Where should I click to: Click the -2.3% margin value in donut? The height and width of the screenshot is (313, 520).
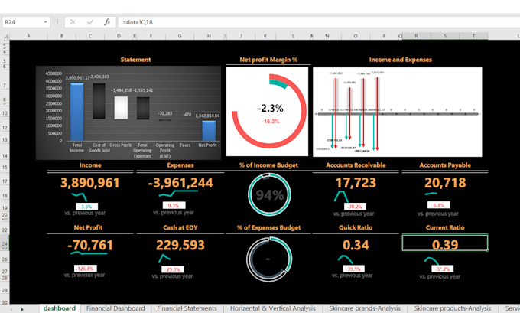(271, 108)
